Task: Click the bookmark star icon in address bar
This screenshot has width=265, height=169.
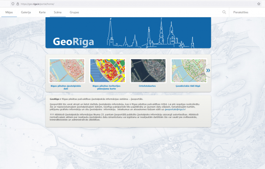Action: pos(259,4)
